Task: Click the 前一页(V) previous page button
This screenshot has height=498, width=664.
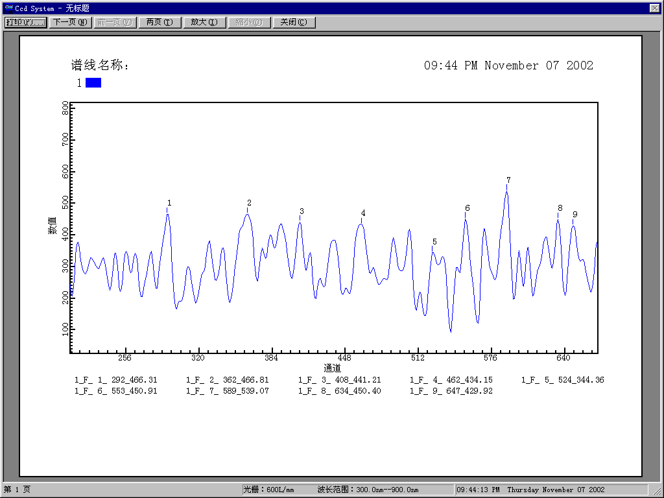Action: 115,23
